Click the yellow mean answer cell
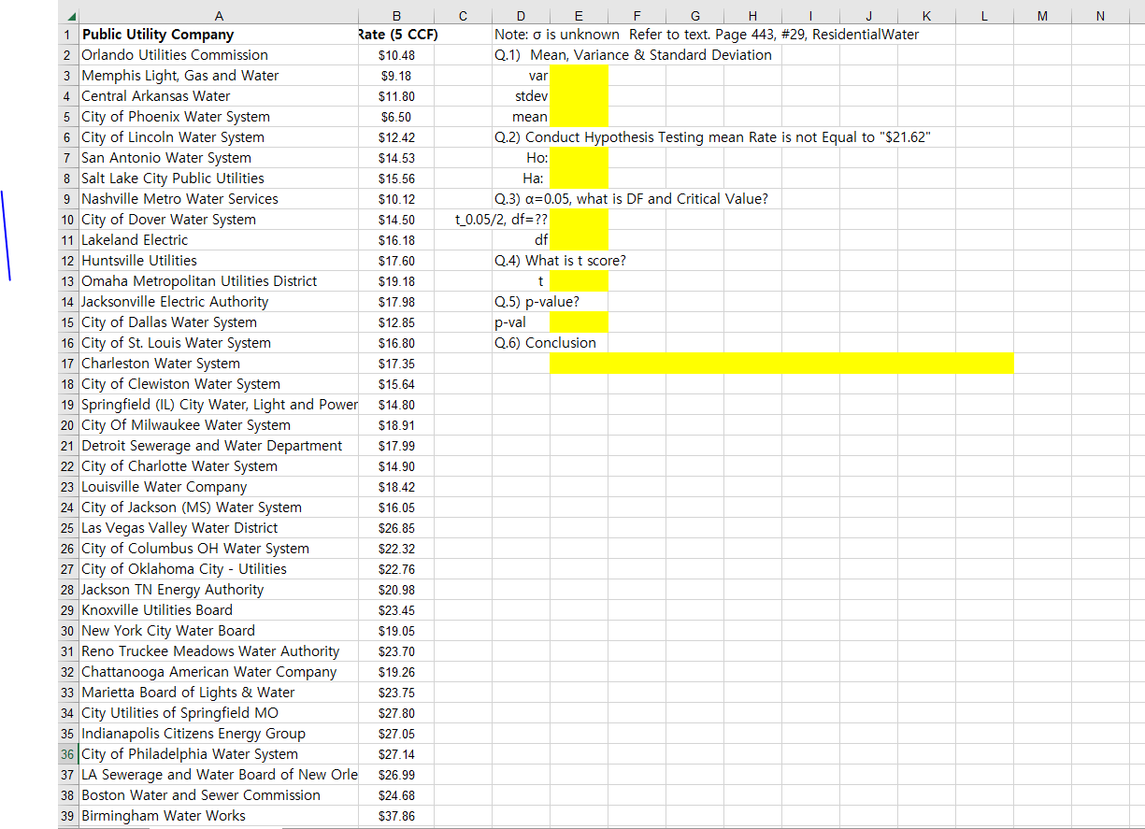 click(x=579, y=116)
